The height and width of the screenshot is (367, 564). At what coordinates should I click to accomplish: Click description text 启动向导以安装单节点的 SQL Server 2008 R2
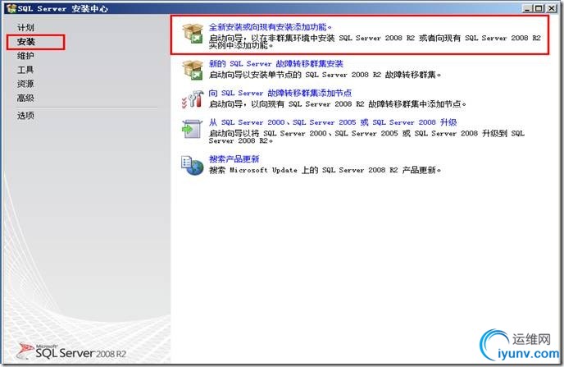click(325, 75)
